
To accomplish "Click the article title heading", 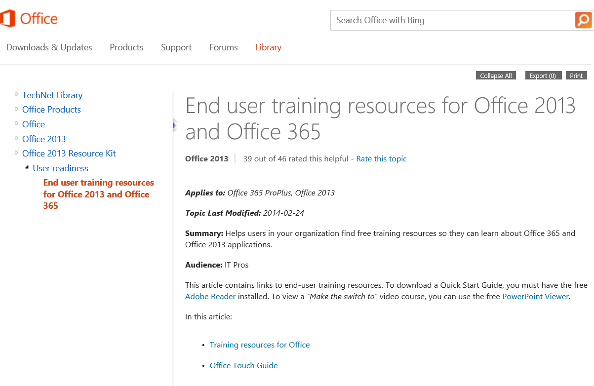I will 381,118.
